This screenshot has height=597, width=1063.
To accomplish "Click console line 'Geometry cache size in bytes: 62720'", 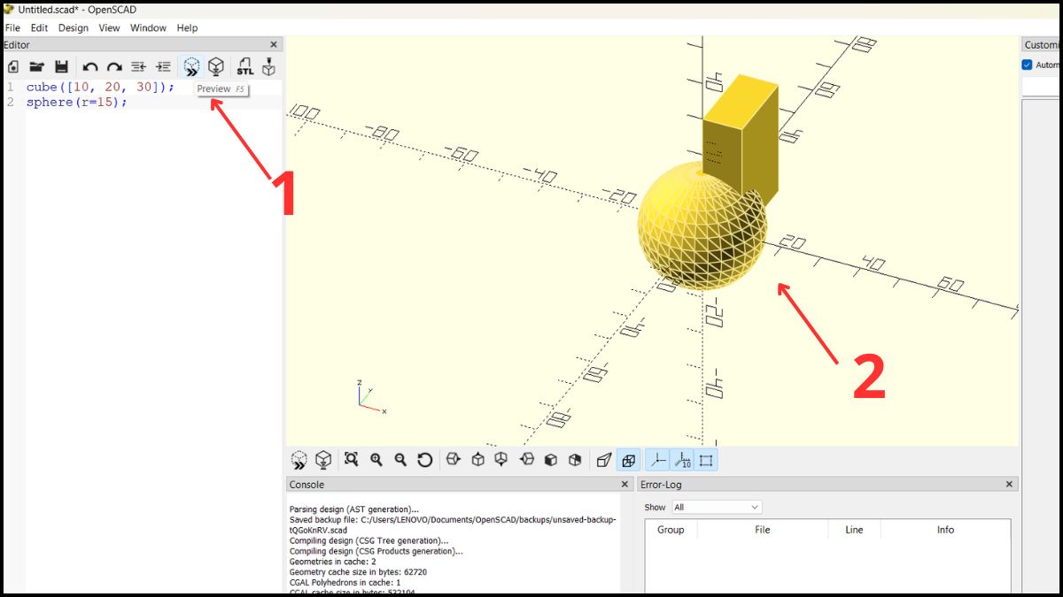I will coord(358,572).
